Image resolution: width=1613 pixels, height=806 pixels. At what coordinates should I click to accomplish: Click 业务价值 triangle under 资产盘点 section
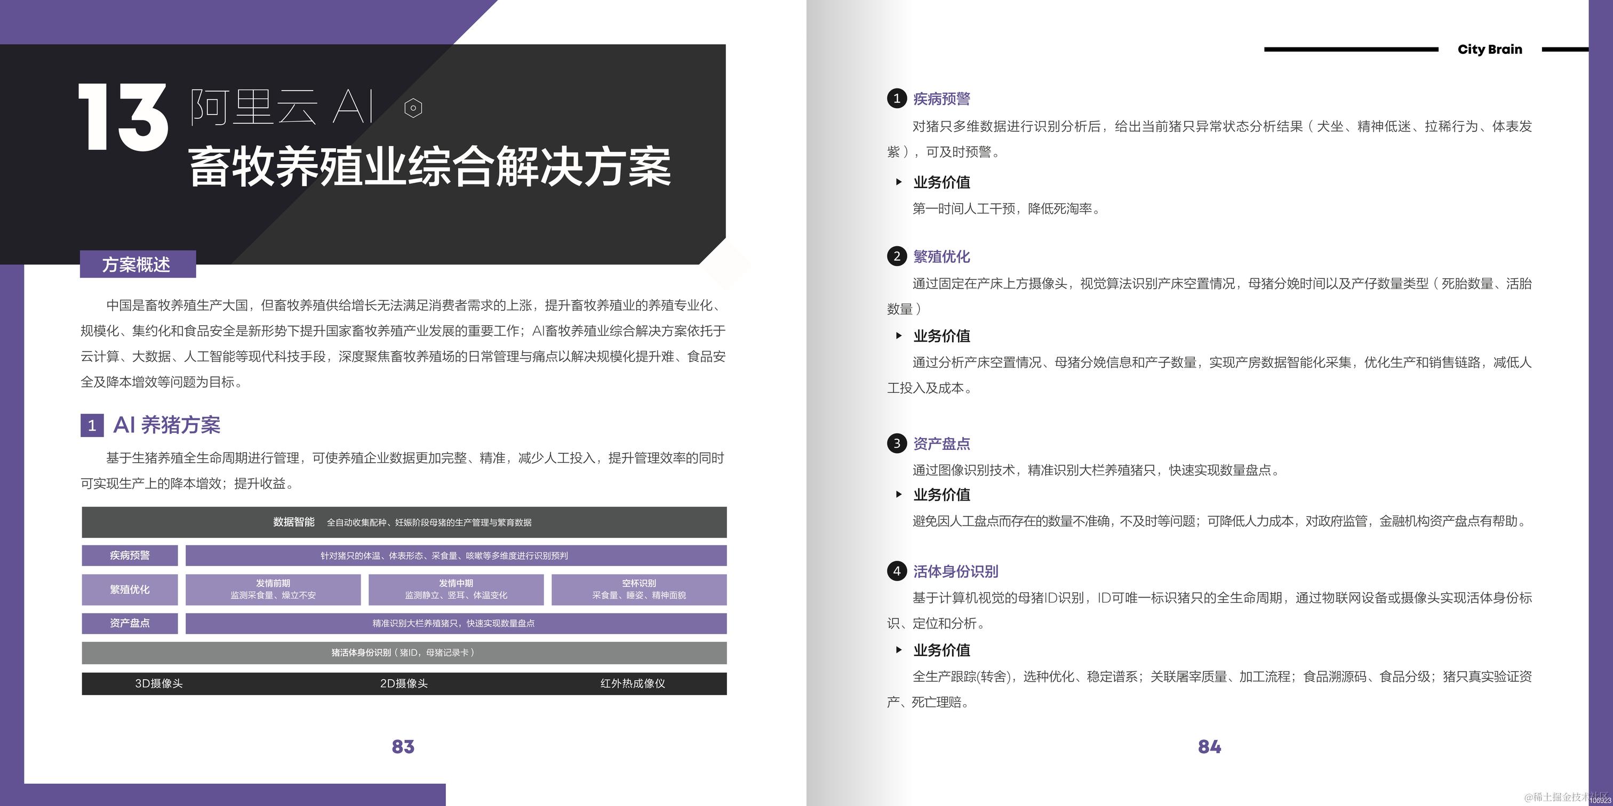click(899, 494)
